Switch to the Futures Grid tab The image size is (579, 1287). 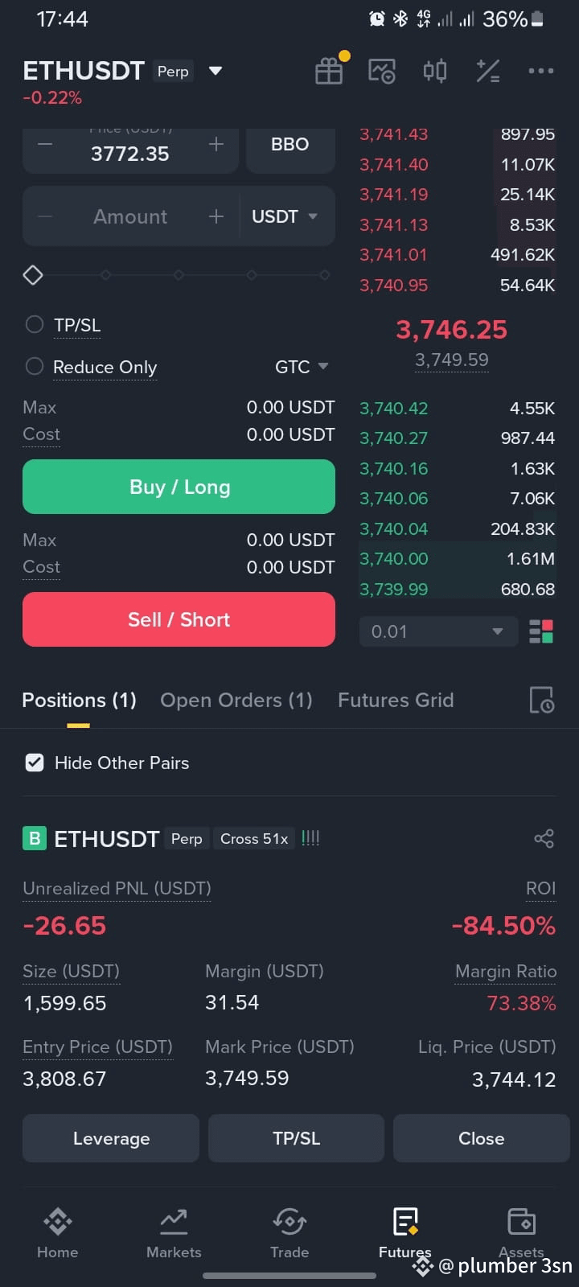pos(396,700)
